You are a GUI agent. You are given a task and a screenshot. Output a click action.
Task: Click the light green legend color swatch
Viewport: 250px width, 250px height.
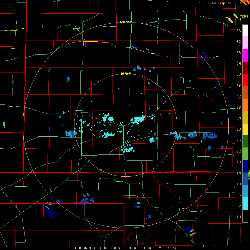245,154
